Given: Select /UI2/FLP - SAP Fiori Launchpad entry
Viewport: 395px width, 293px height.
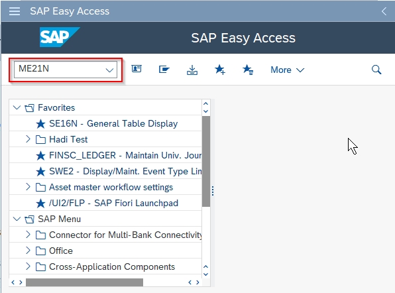Looking at the screenshot, I should coord(113,203).
